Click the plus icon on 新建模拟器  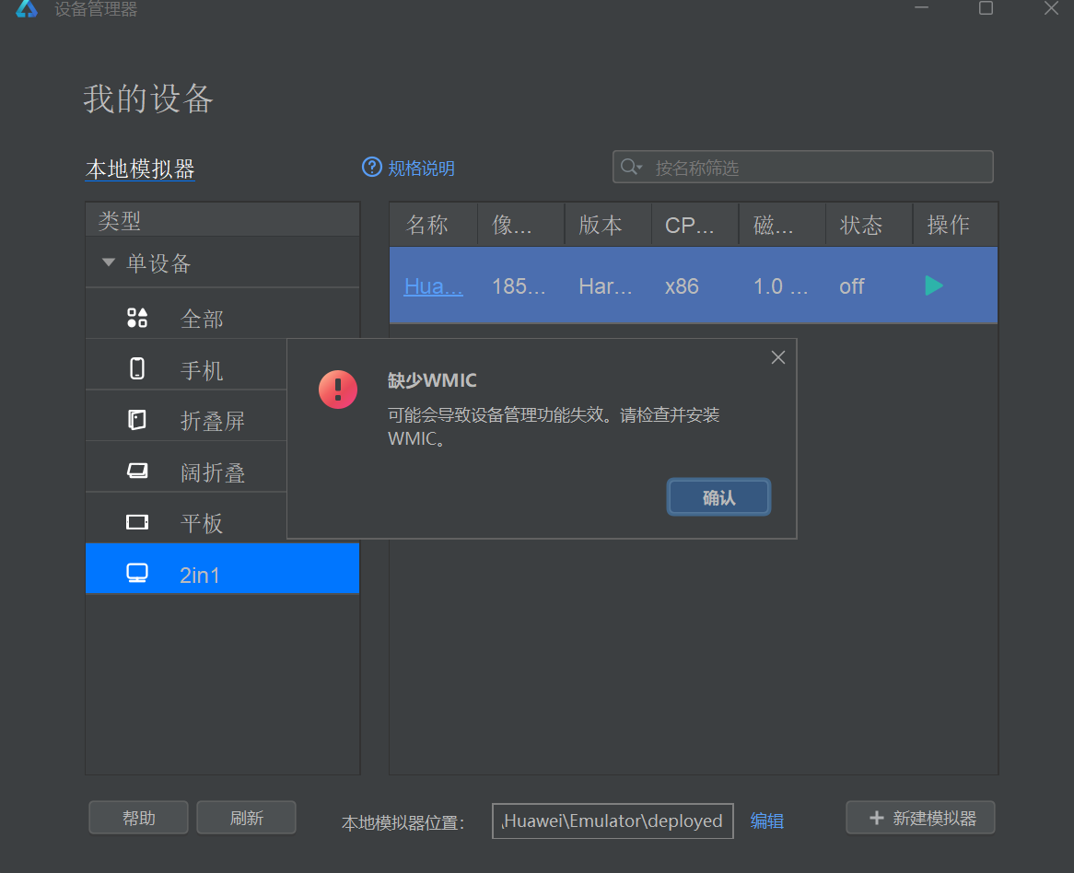(x=876, y=818)
